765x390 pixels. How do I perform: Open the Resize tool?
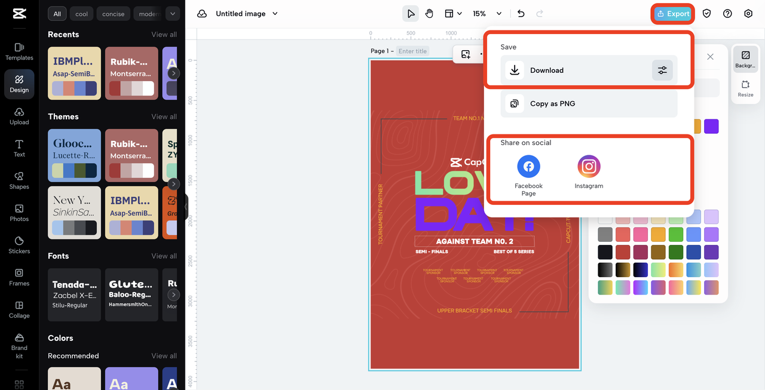[x=745, y=88]
